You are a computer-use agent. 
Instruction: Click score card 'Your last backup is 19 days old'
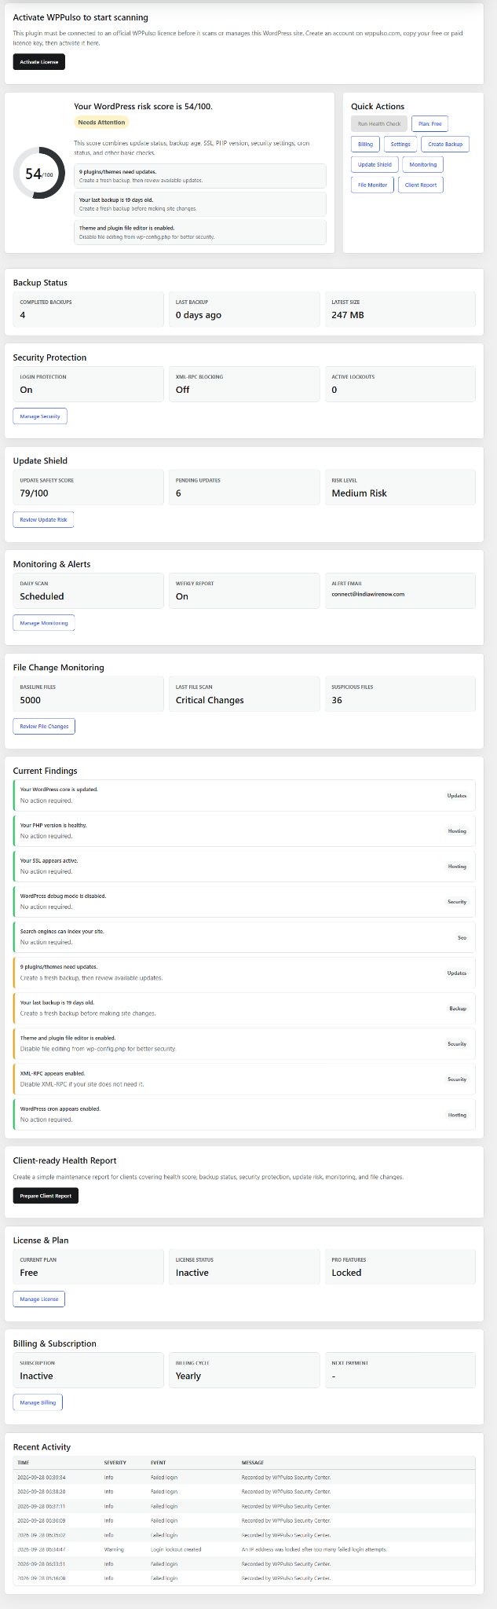point(200,204)
